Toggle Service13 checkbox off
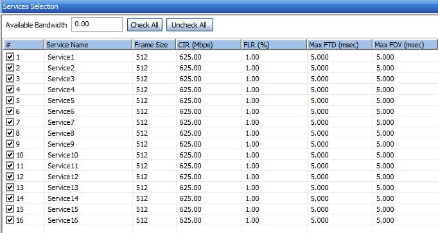 (x=10, y=187)
